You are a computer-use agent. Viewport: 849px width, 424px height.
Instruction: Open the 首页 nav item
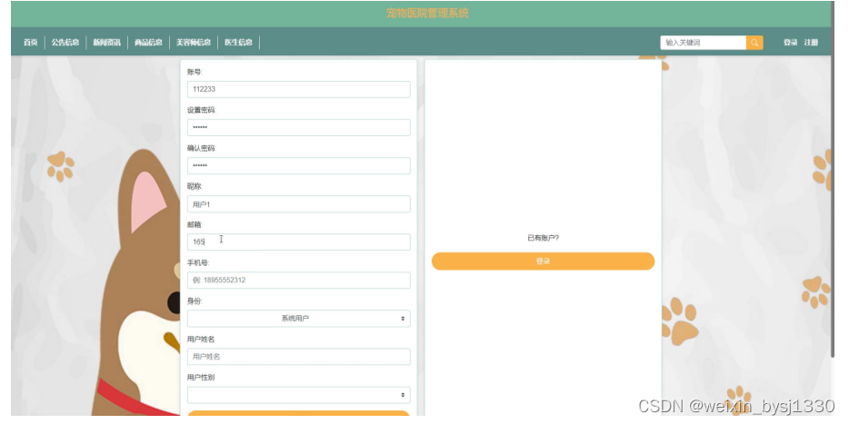(30, 42)
